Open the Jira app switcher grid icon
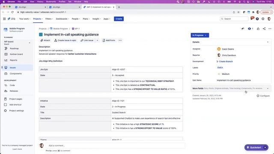 pos(4,19)
